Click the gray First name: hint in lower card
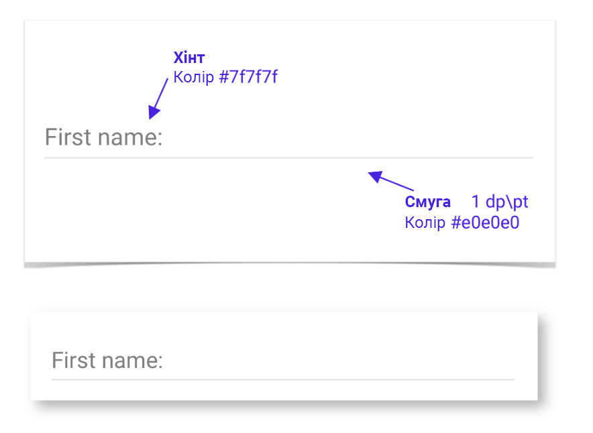Image resolution: width=593 pixels, height=433 pixels. (x=107, y=360)
